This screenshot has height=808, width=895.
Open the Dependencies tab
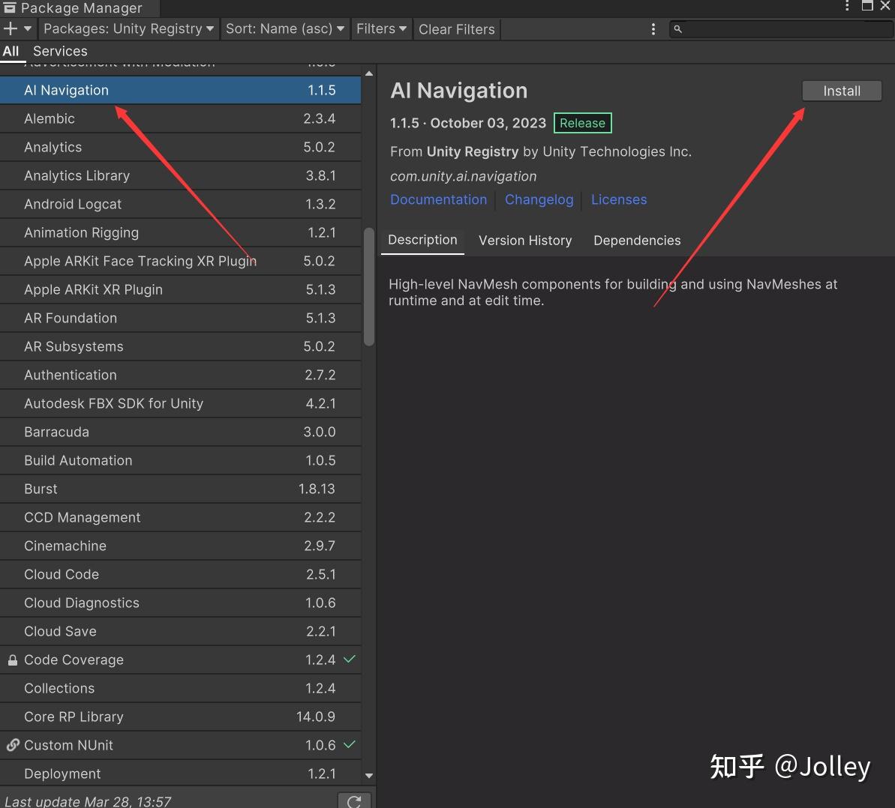637,241
